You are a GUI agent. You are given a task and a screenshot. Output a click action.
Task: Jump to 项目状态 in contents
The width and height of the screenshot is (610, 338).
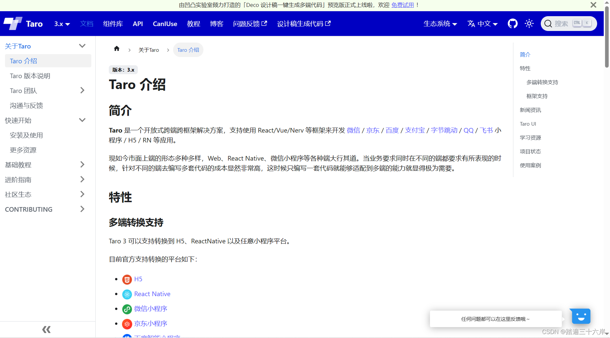(531, 151)
